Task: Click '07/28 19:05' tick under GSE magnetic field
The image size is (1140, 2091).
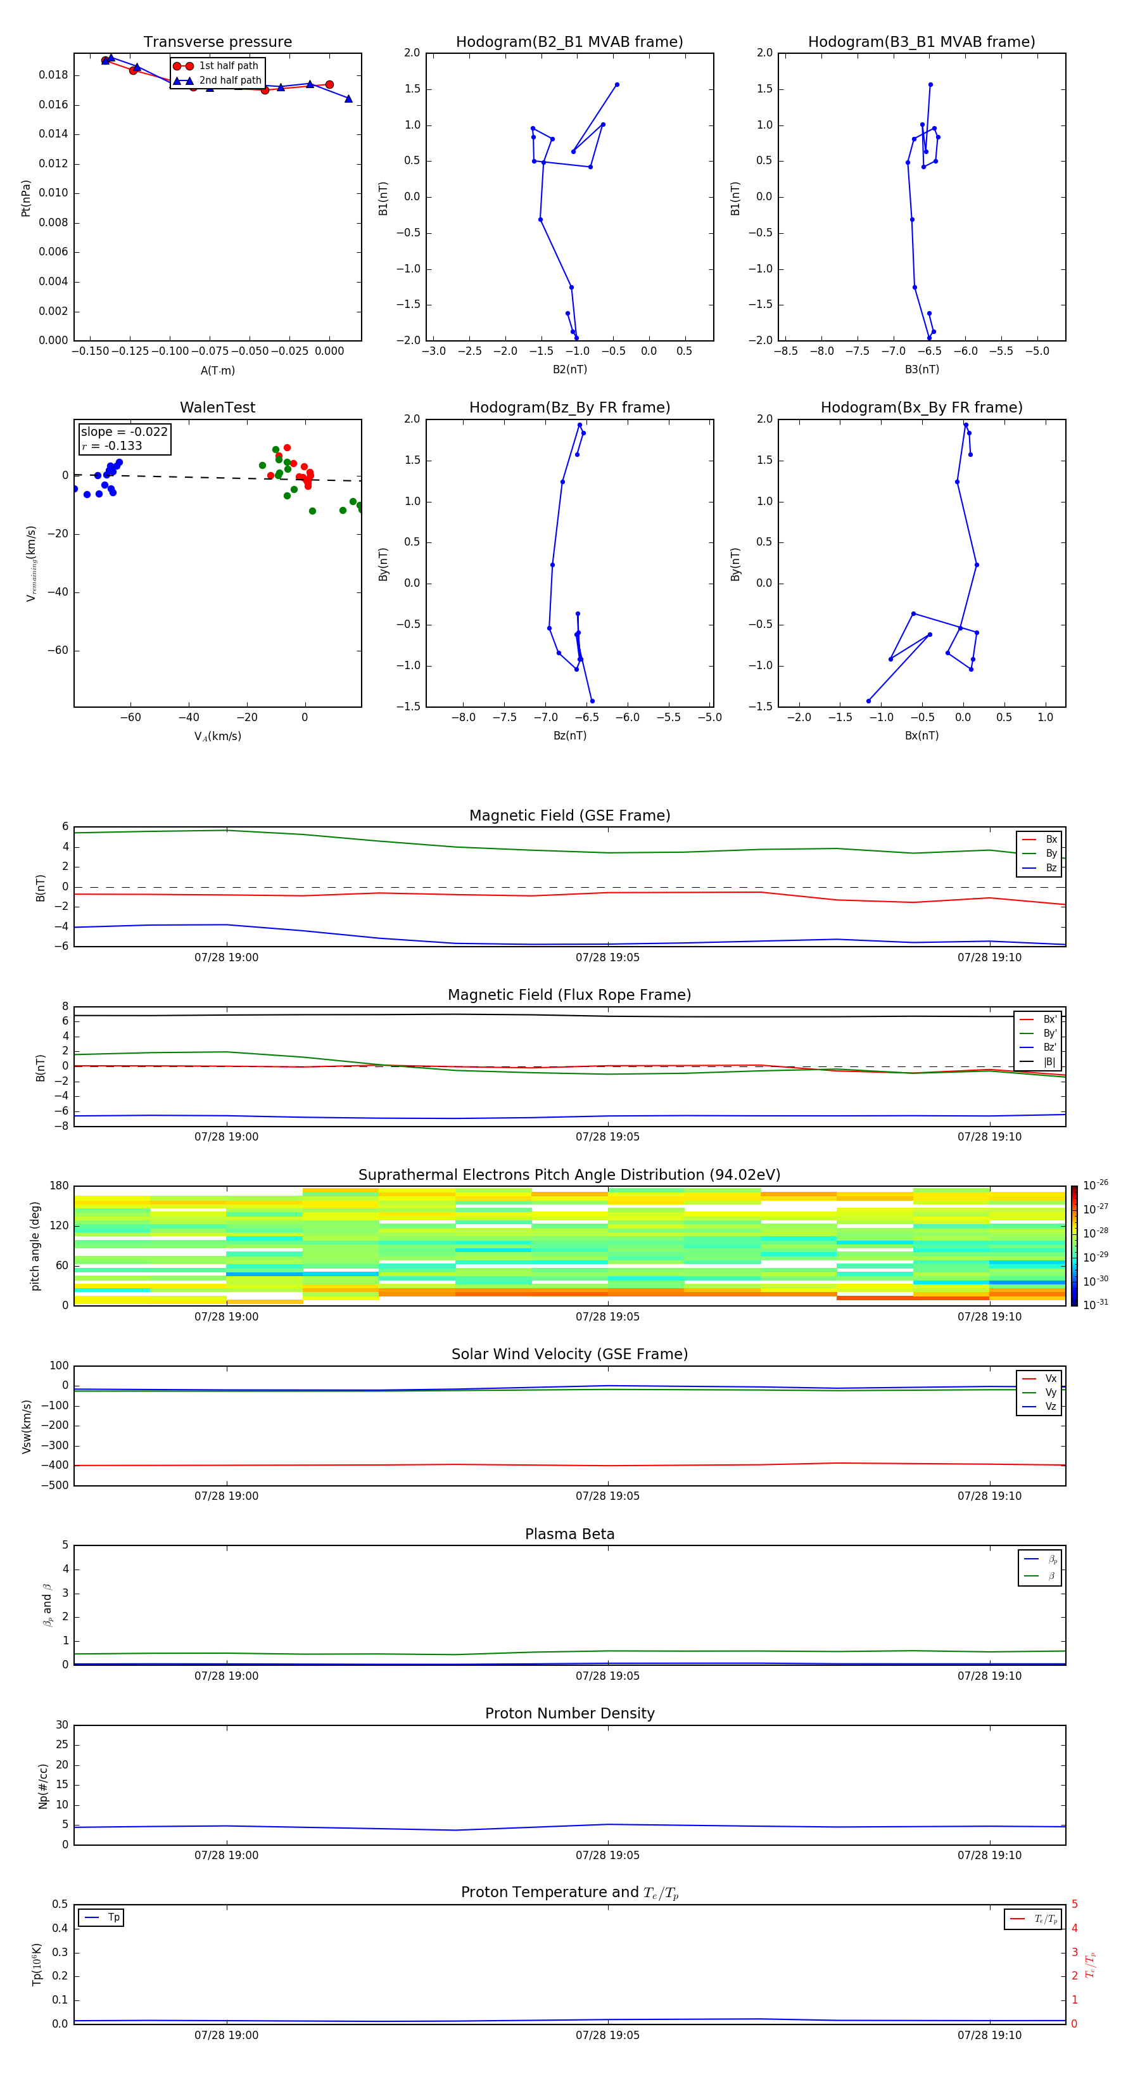Action: point(608,958)
